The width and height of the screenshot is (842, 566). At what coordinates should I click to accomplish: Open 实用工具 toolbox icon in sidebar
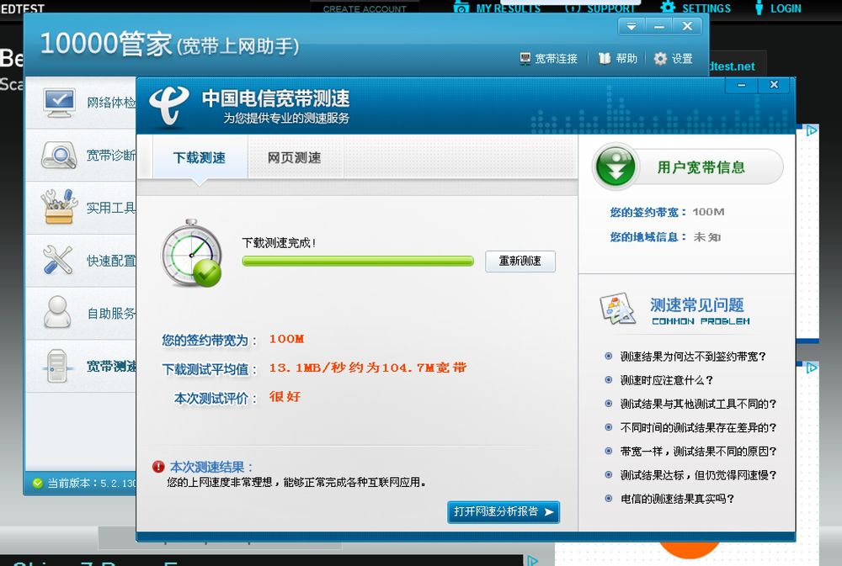pyautogui.click(x=59, y=207)
